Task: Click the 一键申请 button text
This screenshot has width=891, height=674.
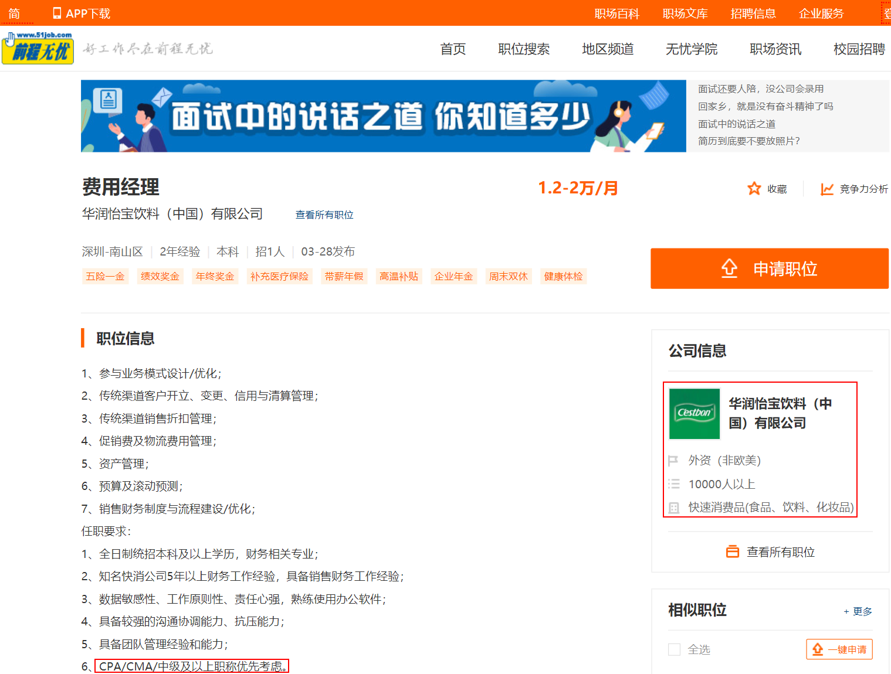Action: pos(847,649)
